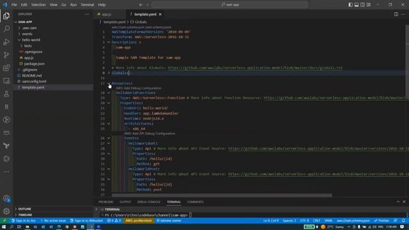Open the View menu

click(x=54, y=4)
